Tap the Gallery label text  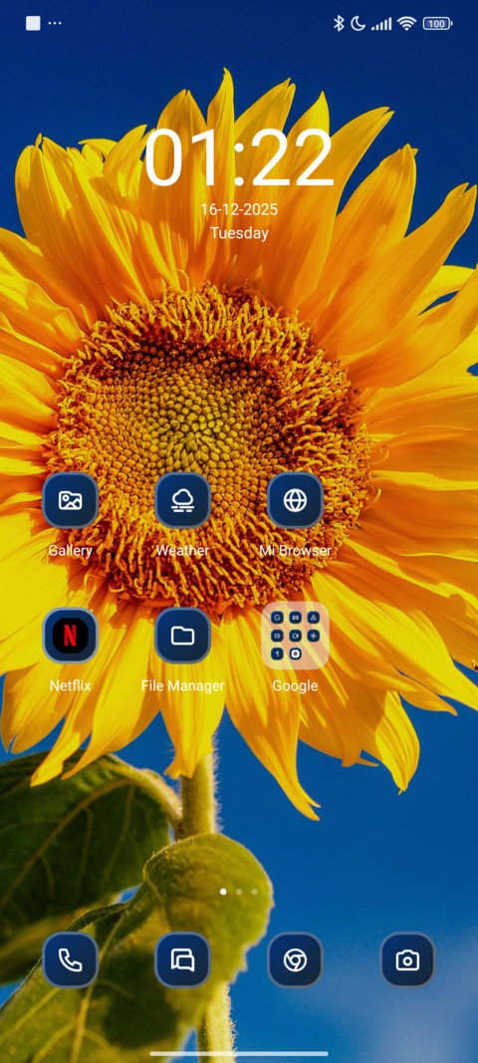70,551
